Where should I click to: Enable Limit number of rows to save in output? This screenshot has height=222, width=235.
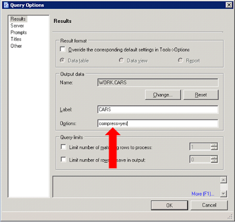coord(63,160)
